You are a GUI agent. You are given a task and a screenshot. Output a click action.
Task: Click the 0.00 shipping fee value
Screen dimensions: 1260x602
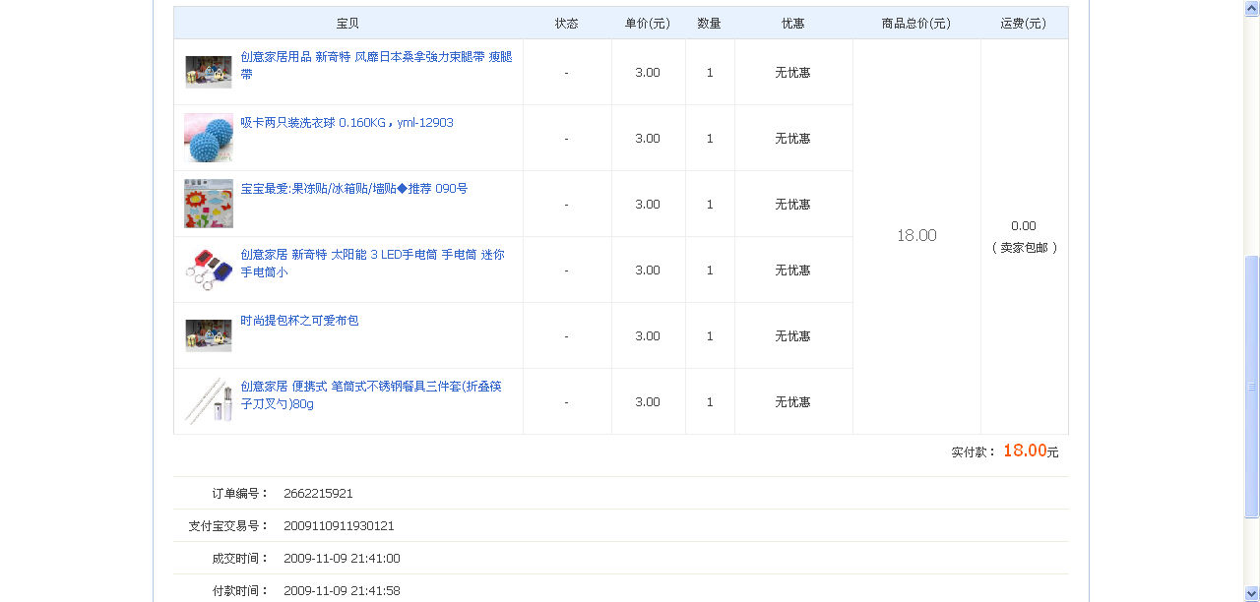1024,226
